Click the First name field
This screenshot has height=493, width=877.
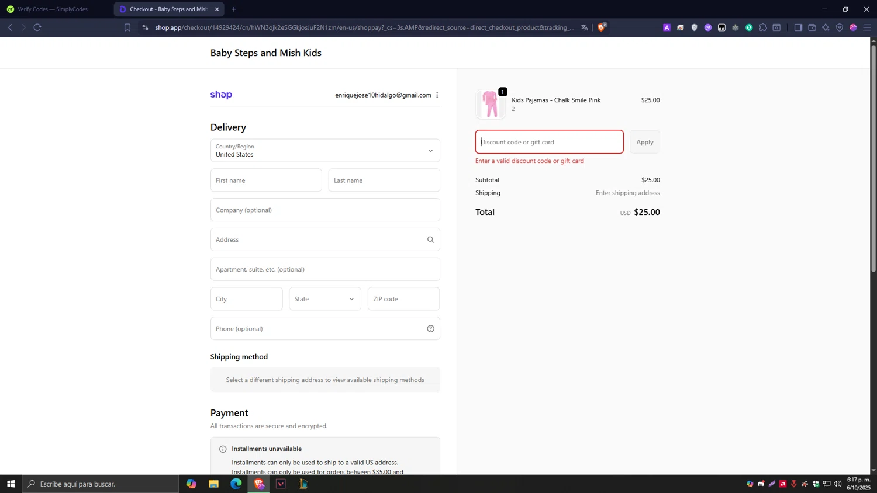coord(266,180)
